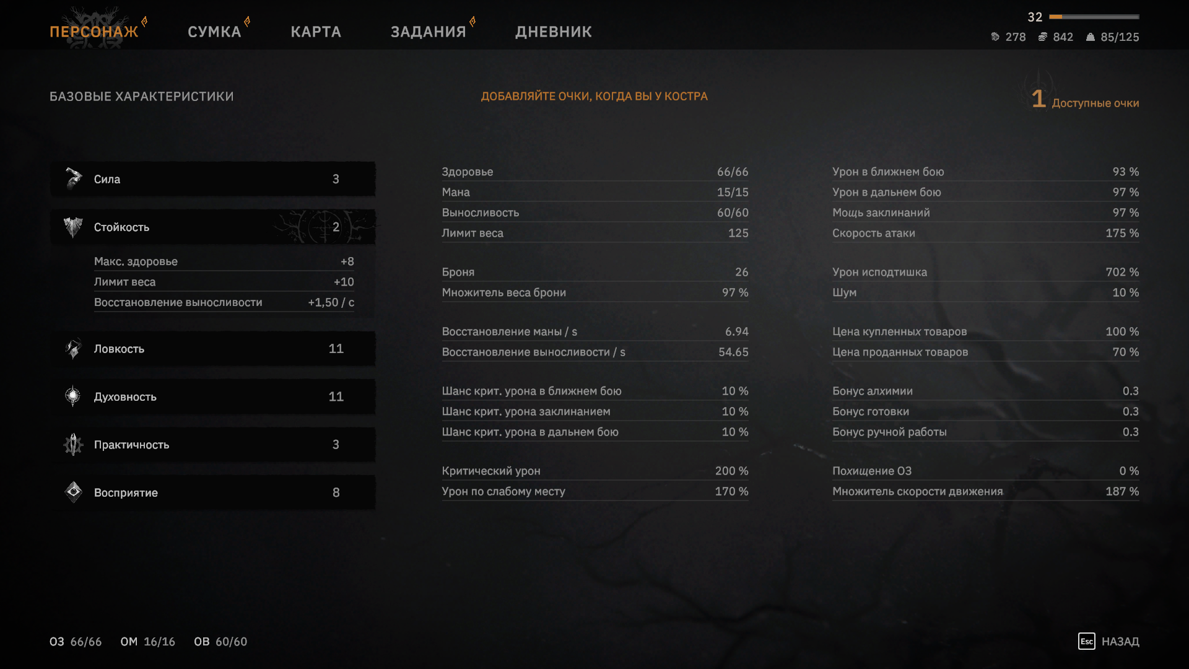Click the experience progress bar
The width and height of the screenshot is (1189, 669).
(1094, 17)
